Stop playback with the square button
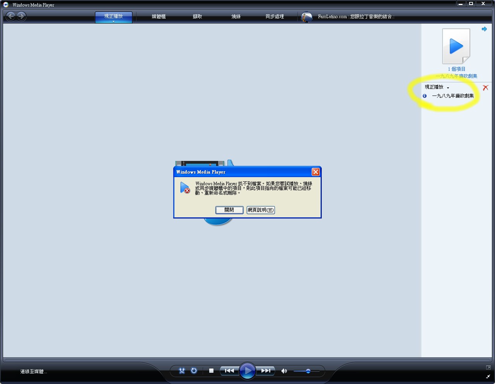Image resolution: width=495 pixels, height=384 pixels. 211,371
